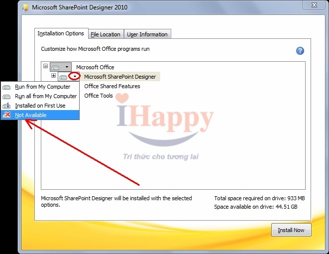Select the Office Shared Features item
329x254 pixels.
click(x=112, y=86)
